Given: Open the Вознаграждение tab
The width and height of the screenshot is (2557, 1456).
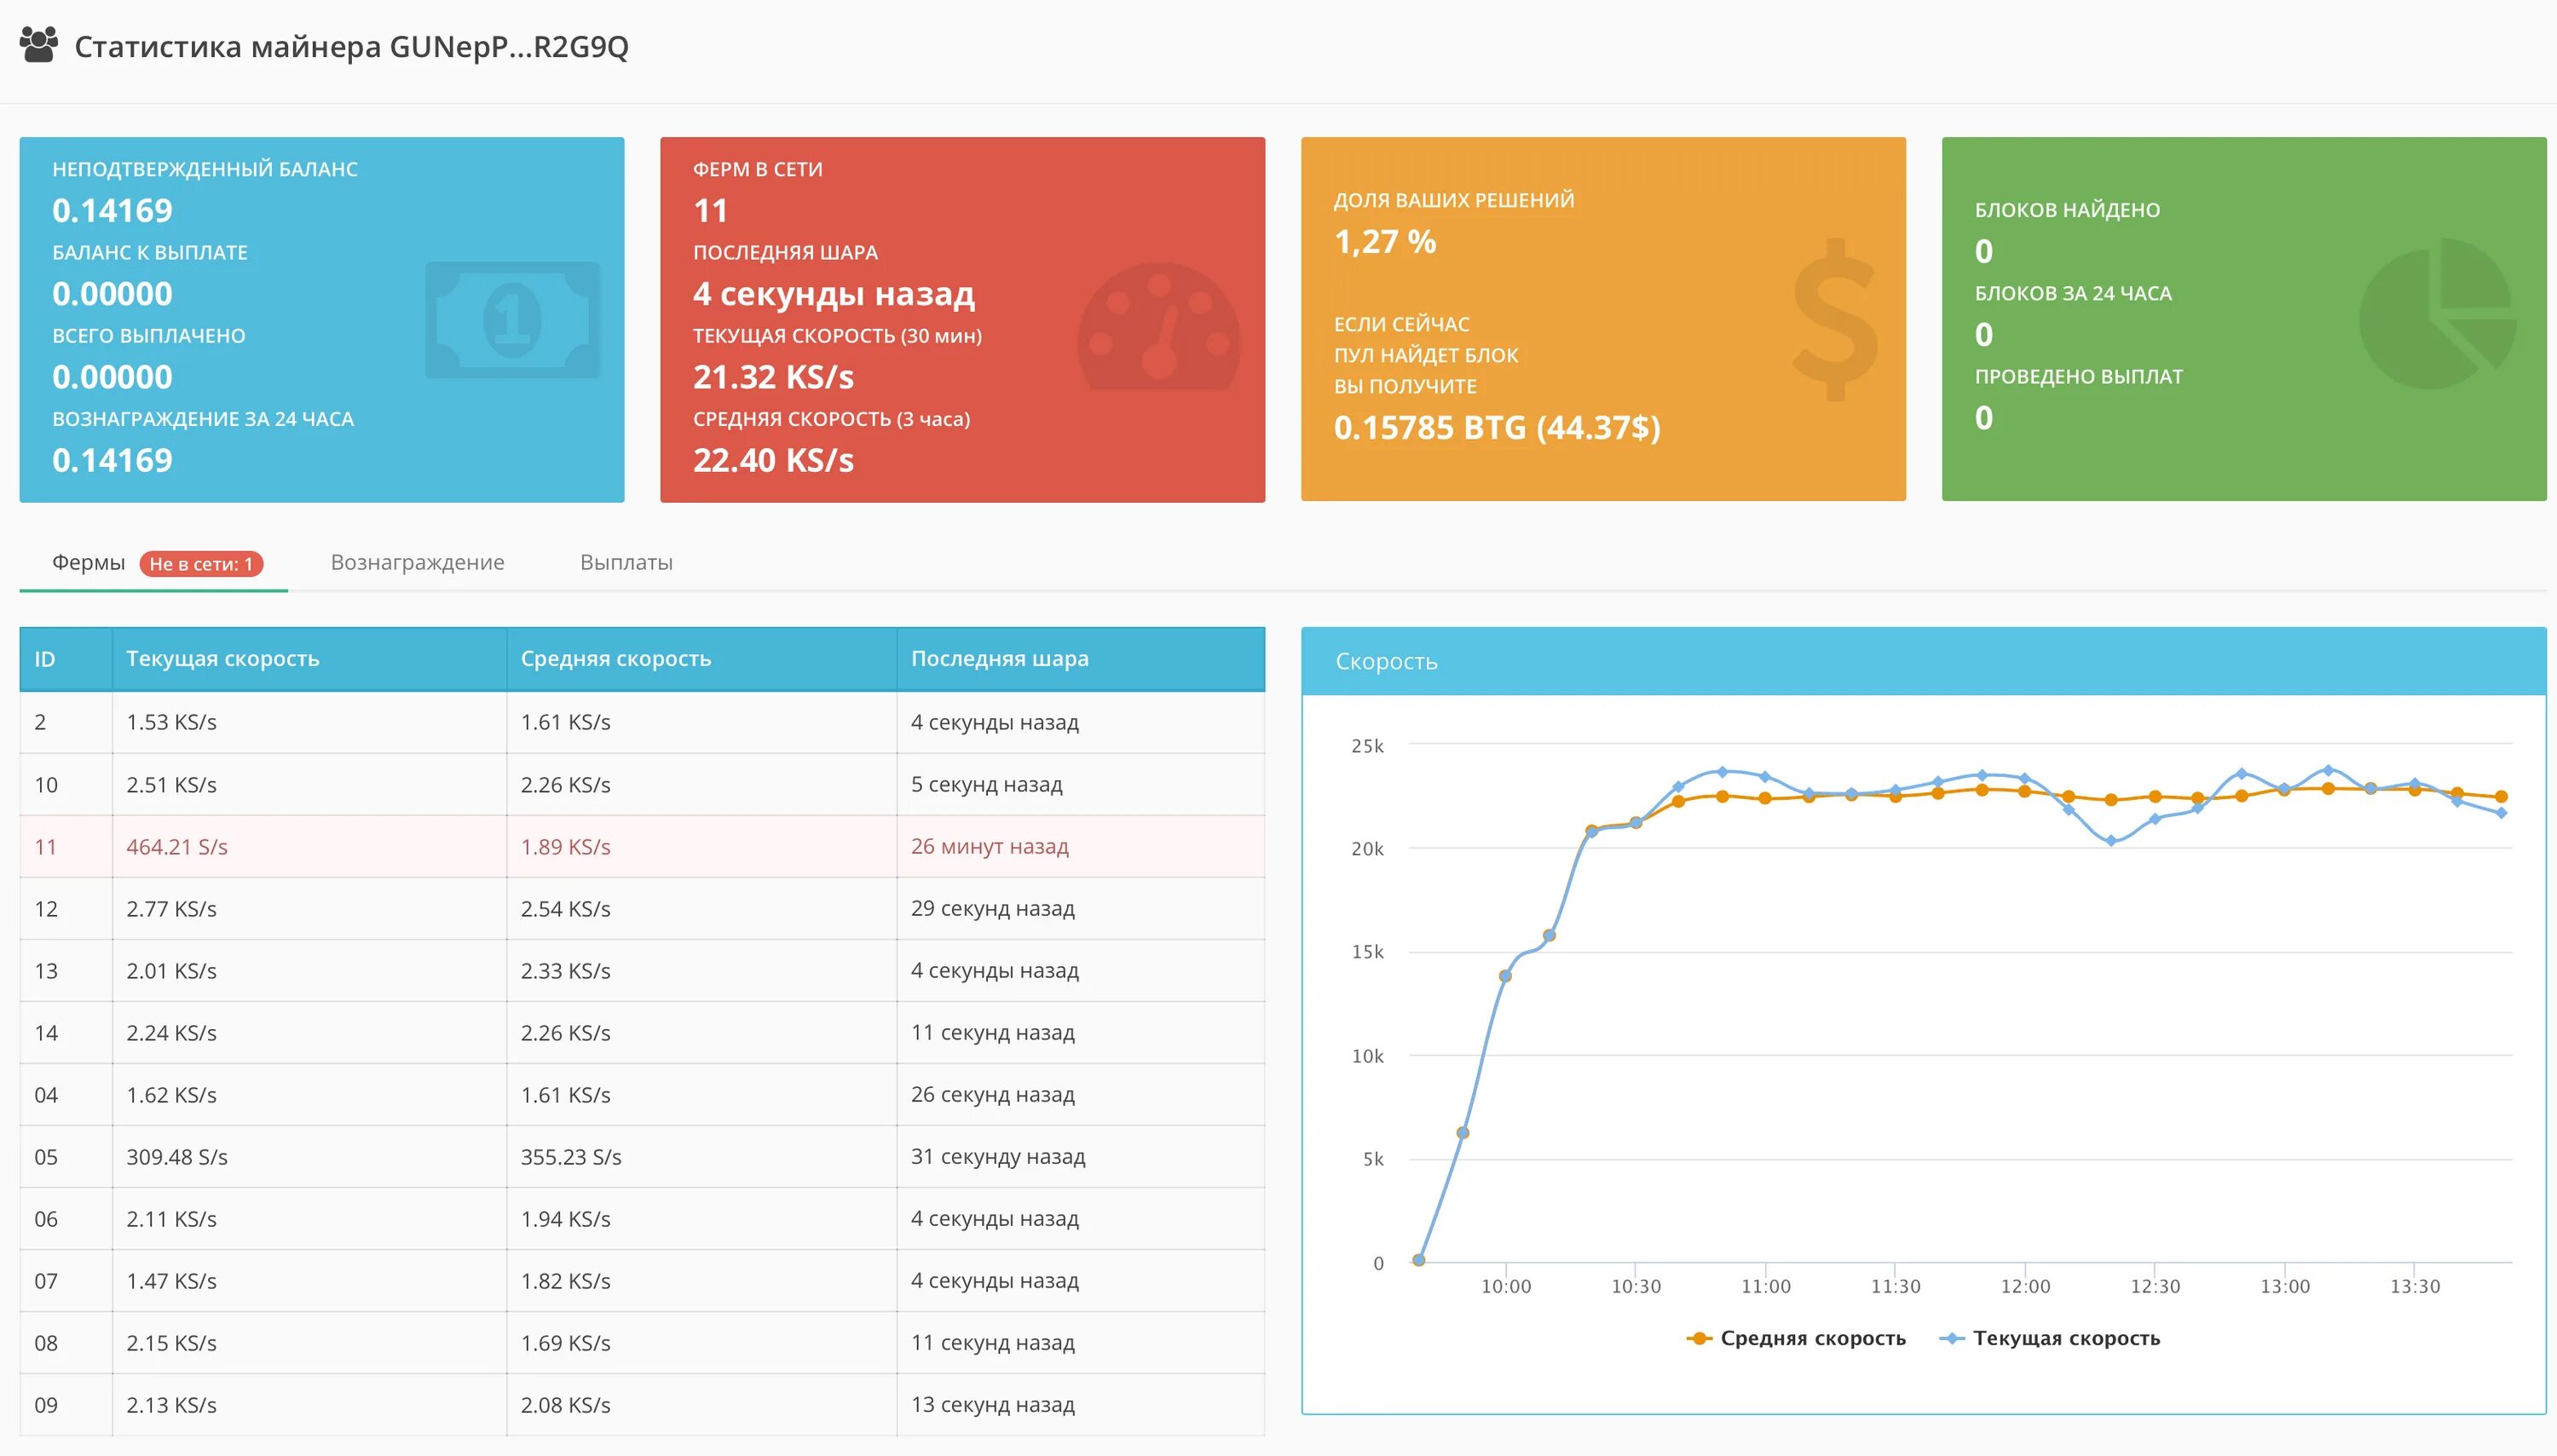Looking at the screenshot, I should coord(417,562).
